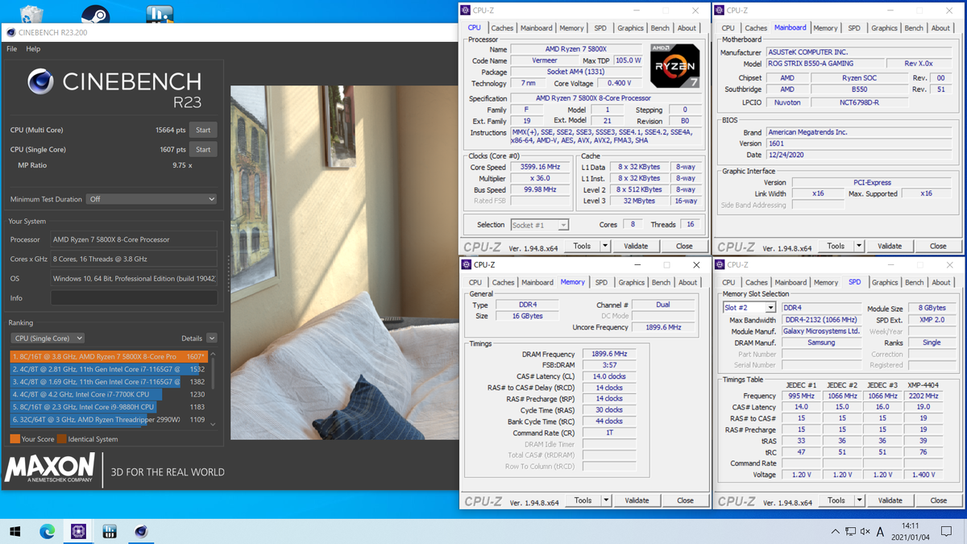Switch to CPU-Z via its purple taskbar icon
This screenshot has height=544, width=967.
[x=78, y=531]
